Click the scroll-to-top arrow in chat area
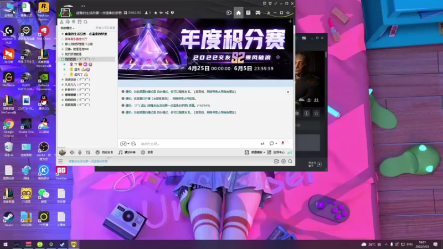 click(x=288, y=92)
